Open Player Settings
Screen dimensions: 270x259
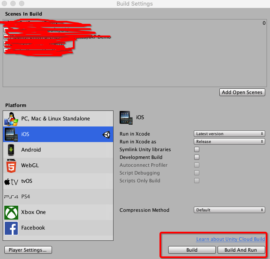click(x=28, y=250)
